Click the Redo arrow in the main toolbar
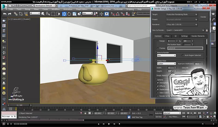This screenshot has height=127, width=218. (10, 14)
